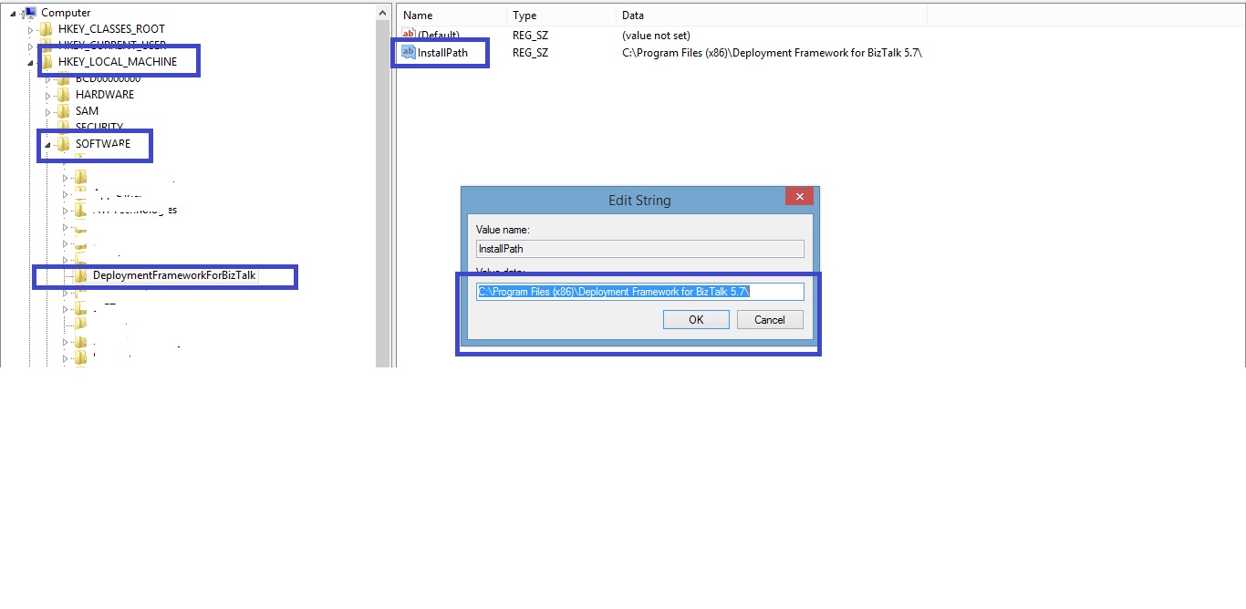Viewport: 1246px width, 609px height.
Task: Click the tree pane scrollbar up arrow
Action: 383,12
